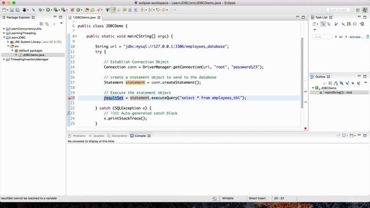
Task: Click the red error summary square in ruler
Action: (x=305, y=128)
